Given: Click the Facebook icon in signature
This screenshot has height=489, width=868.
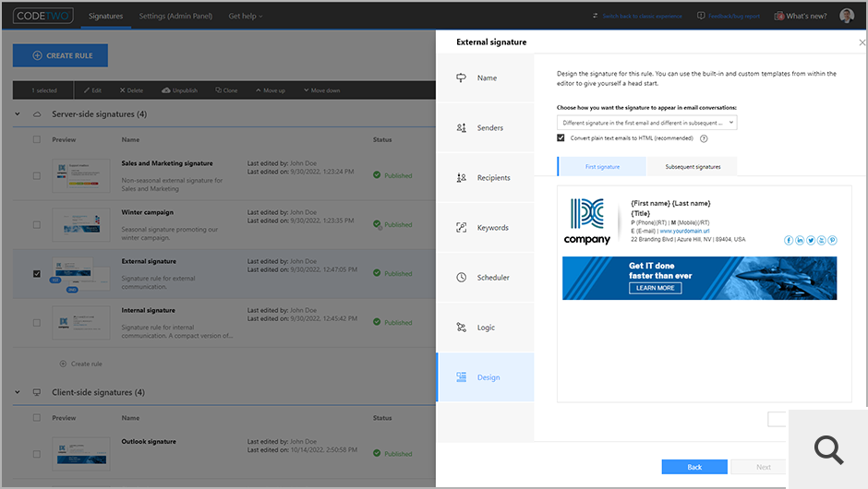Looking at the screenshot, I should [789, 240].
